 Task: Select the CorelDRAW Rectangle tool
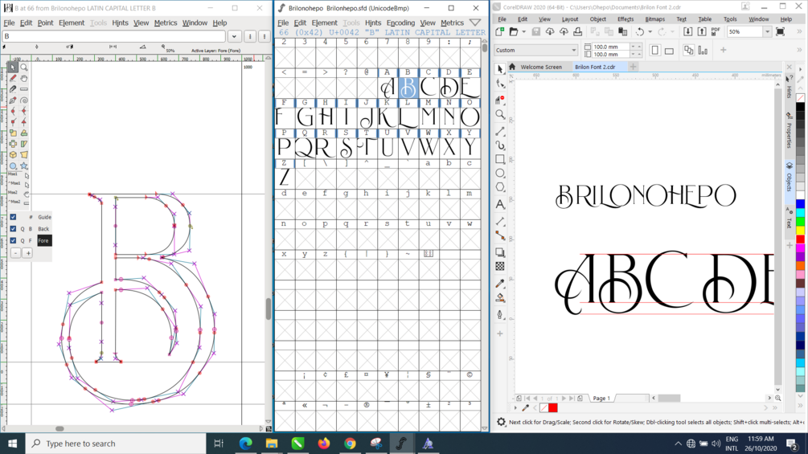tap(500, 159)
